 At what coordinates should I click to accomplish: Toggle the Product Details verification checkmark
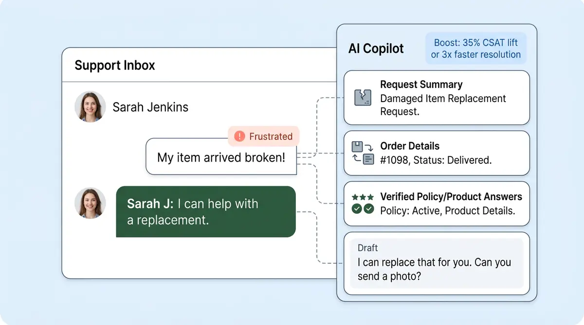[368, 208]
